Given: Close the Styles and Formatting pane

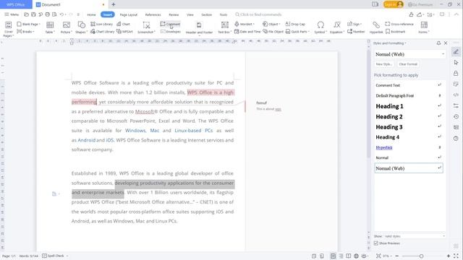Looking at the screenshot, I should coord(446,43).
